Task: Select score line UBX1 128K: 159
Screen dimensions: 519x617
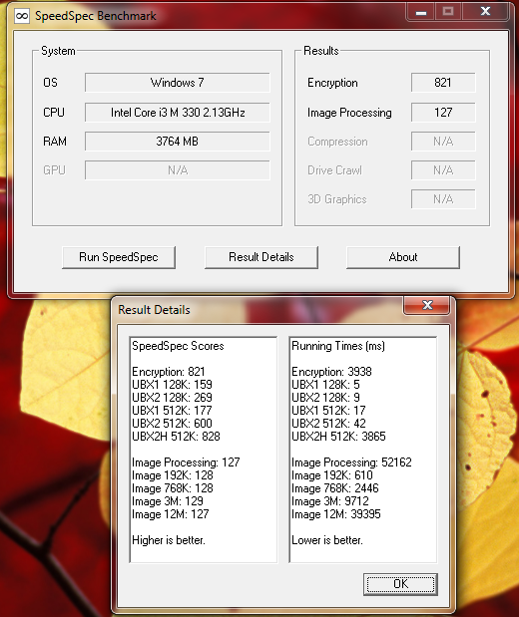Action: (x=172, y=385)
